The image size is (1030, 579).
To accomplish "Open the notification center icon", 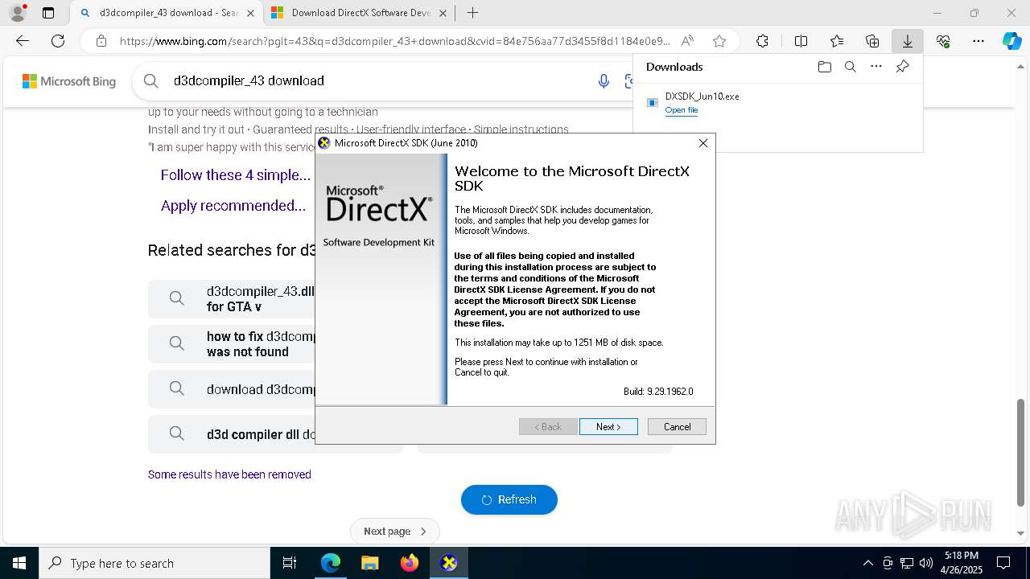I will 1003,563.
